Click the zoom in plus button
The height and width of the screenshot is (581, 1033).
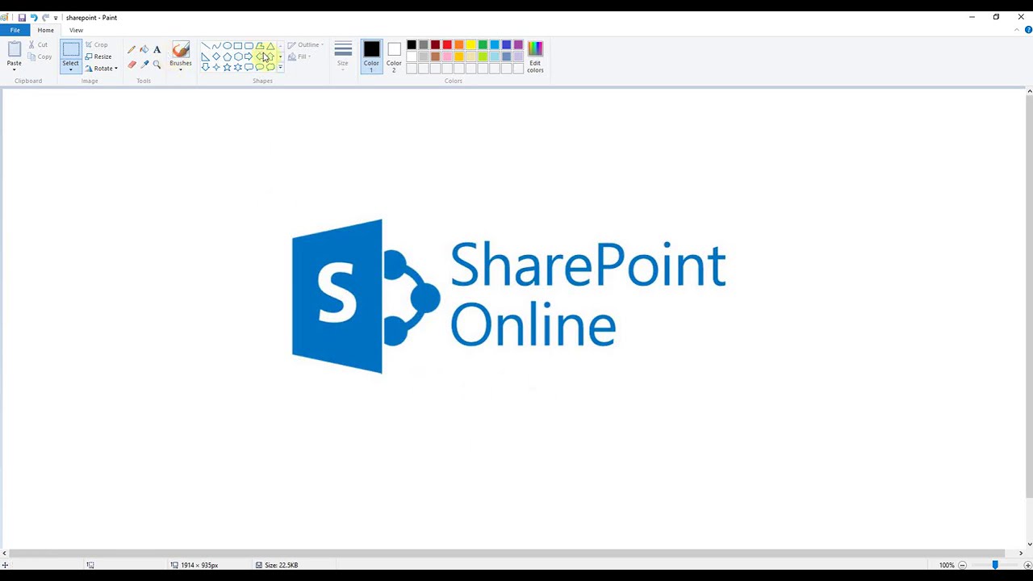click(x=1027, y=565)
